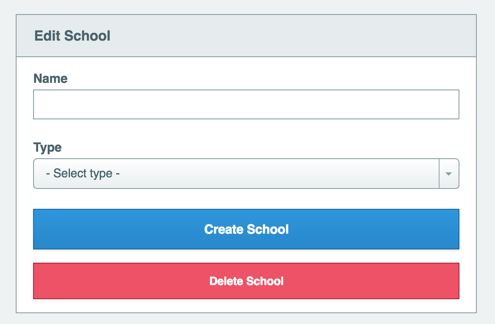Screen dimensions: 495x324
Task: Remove the school using Delete School
Action: click(246, 281)
